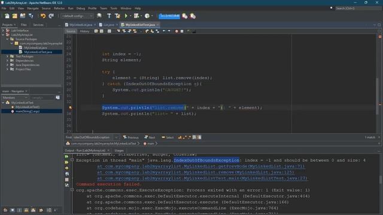
Task: Click the Debug Project toolbar icon
Action: point(136,16)
